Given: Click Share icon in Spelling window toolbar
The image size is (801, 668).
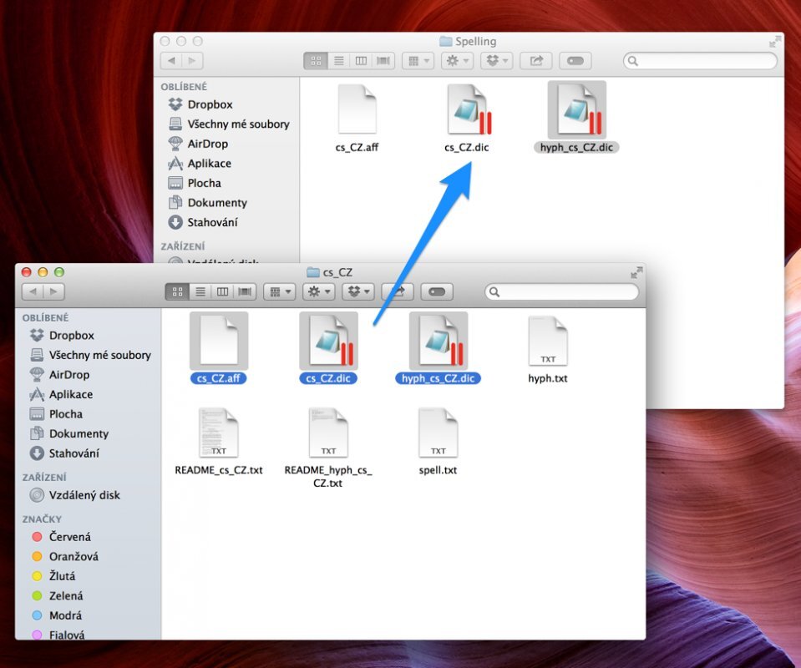Looking at the screenshot, I should tap(535, 61).
